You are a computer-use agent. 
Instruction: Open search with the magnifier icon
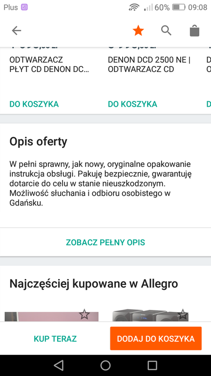(x=166, y=31)
